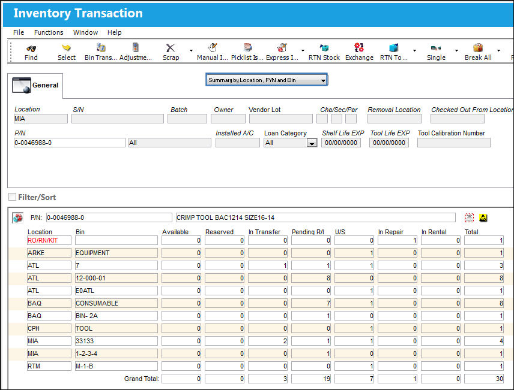Screen dimensions: 514x390
Task: Open the Help menu
Action: [115, 32]
